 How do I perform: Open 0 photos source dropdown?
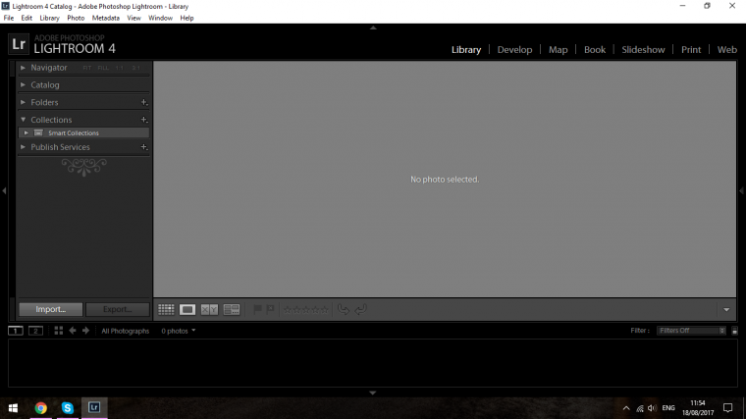[x=178, y=331]
